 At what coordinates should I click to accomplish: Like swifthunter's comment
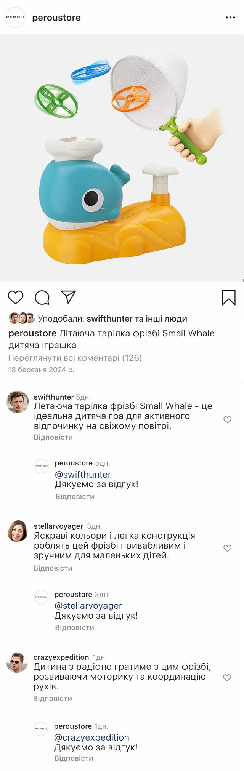pyautogui.click(x=227, y=420)
